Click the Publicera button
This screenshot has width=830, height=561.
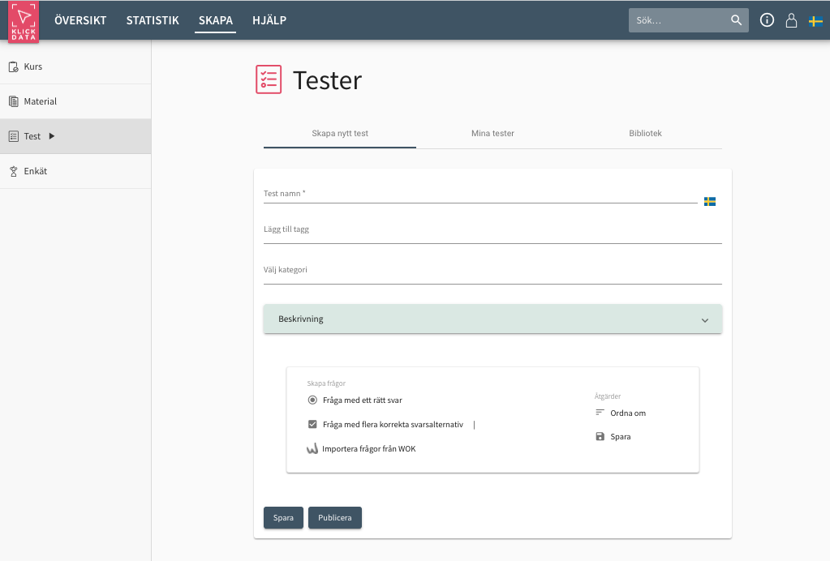pyautogui.click(x=334, y=518)
